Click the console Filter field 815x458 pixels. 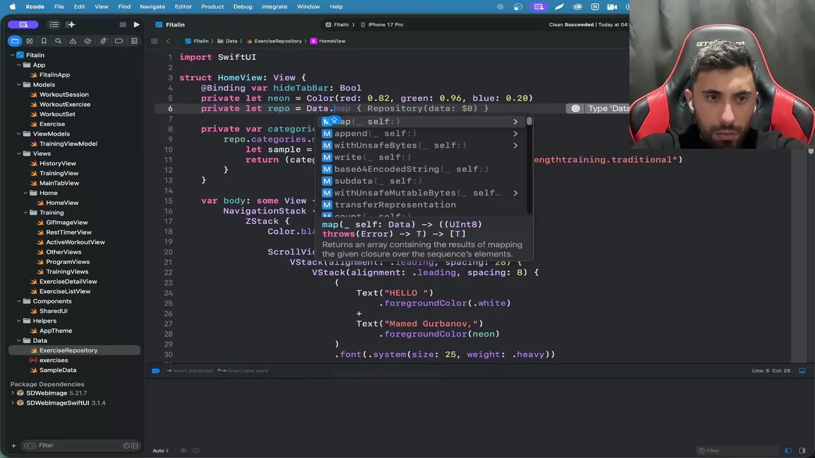click(739, 450)
